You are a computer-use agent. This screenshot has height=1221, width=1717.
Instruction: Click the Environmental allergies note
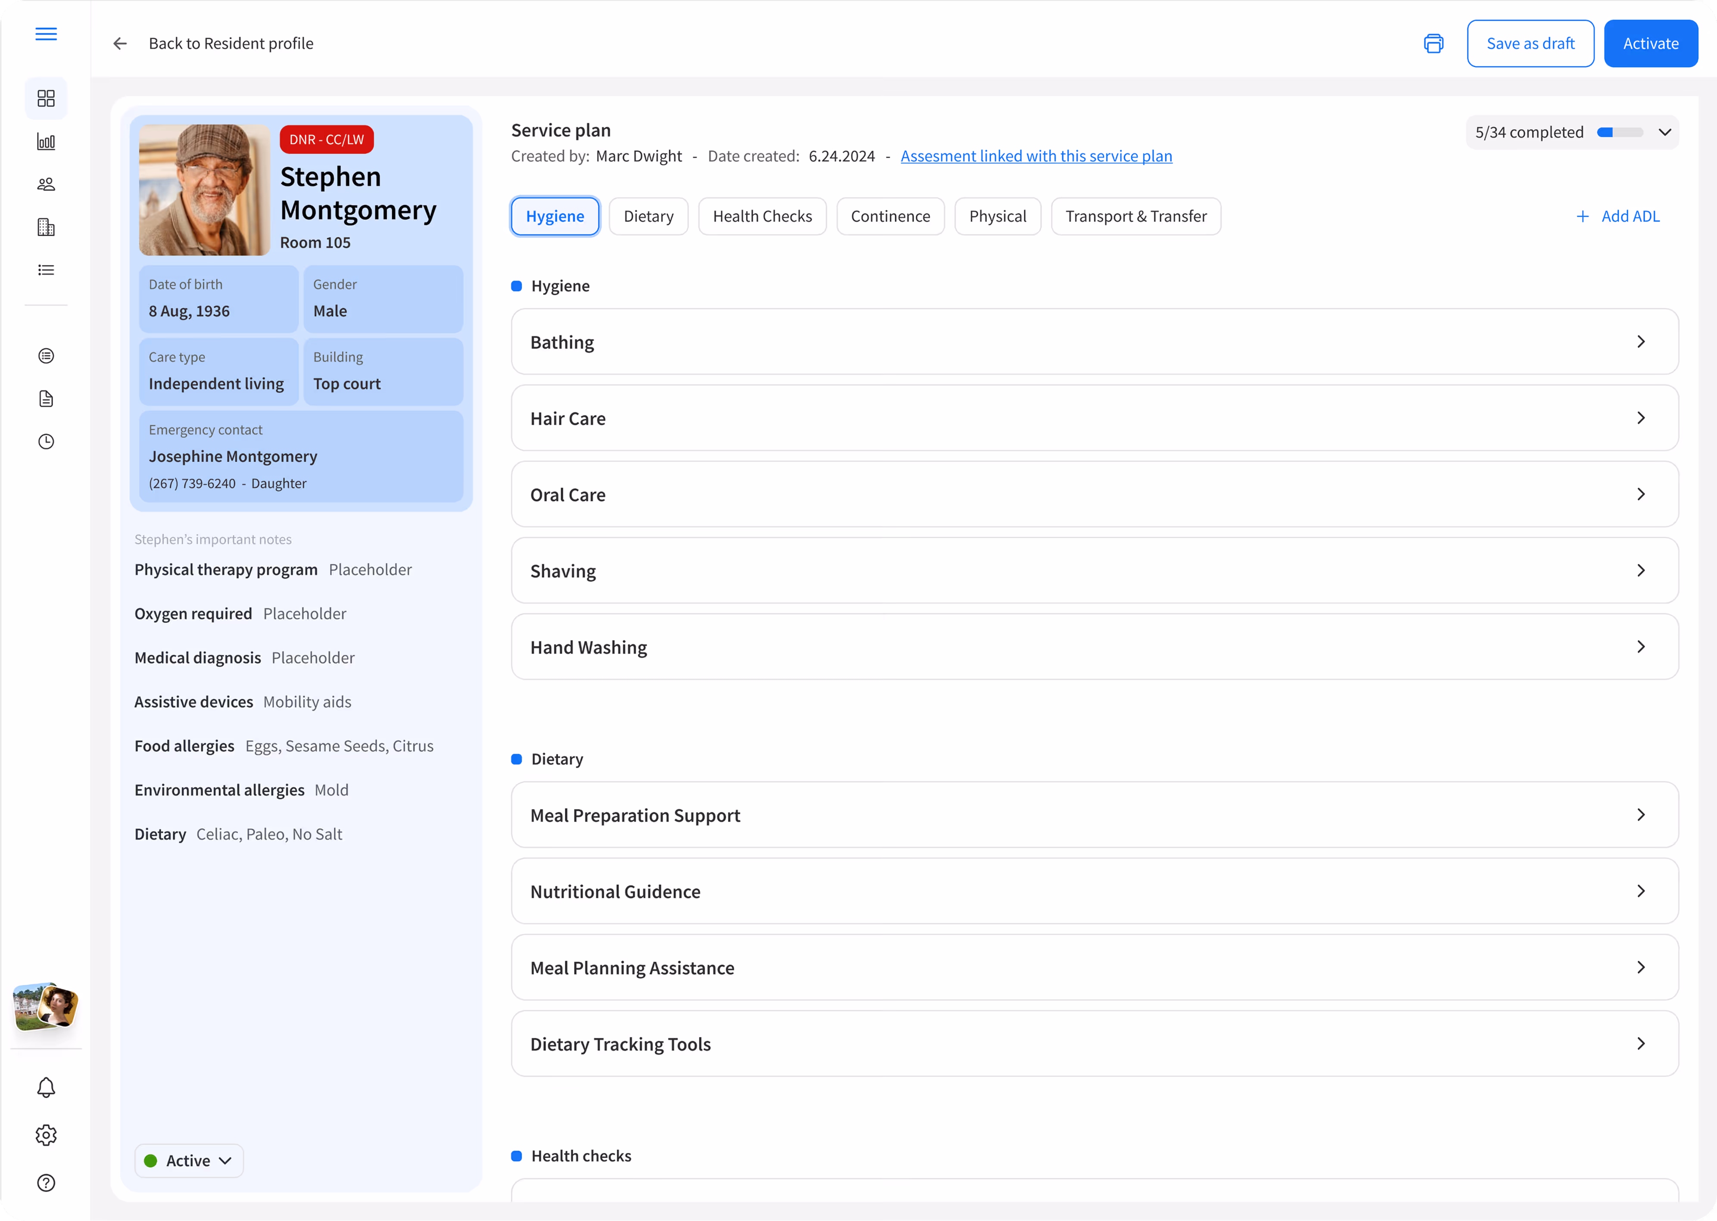click(241, 790)
